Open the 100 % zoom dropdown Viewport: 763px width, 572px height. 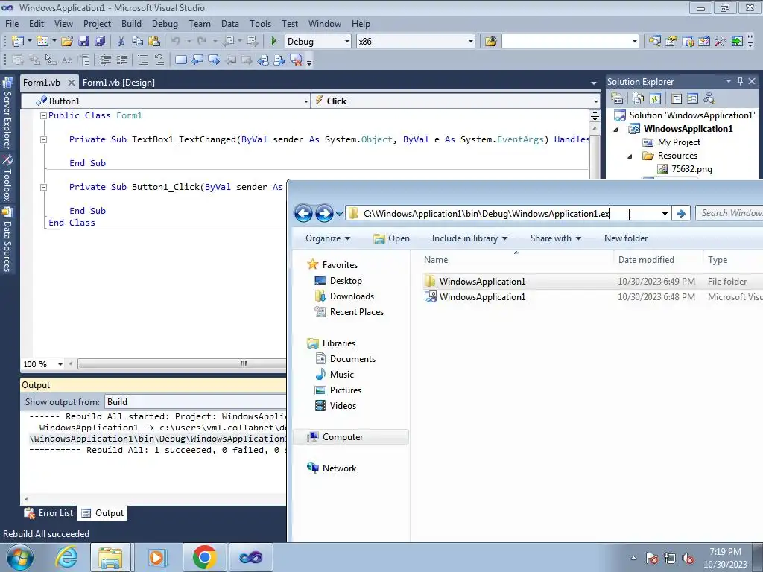60,363
